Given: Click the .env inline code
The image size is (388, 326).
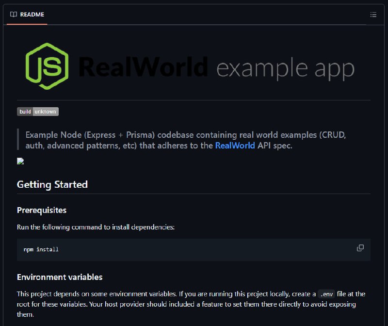Looking at the screenshot, I should click(x=326, y=294).
